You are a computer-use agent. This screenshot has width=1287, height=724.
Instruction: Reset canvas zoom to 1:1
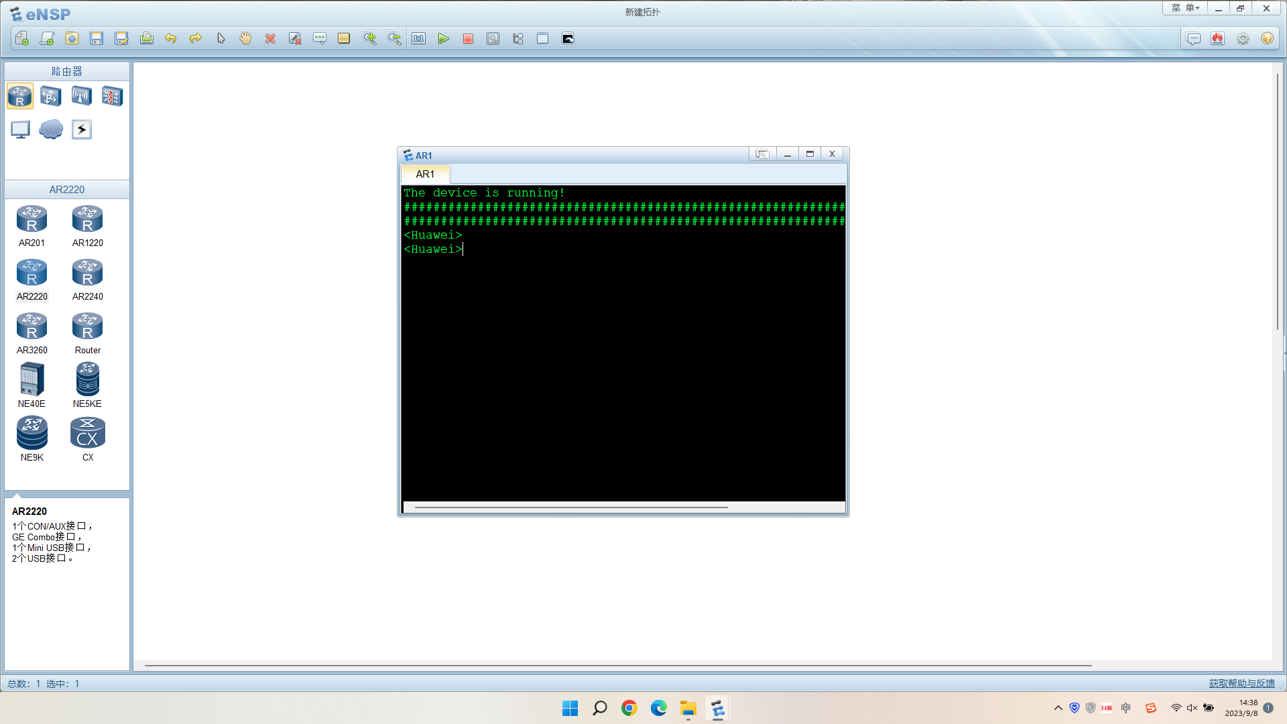coord(419,39)
